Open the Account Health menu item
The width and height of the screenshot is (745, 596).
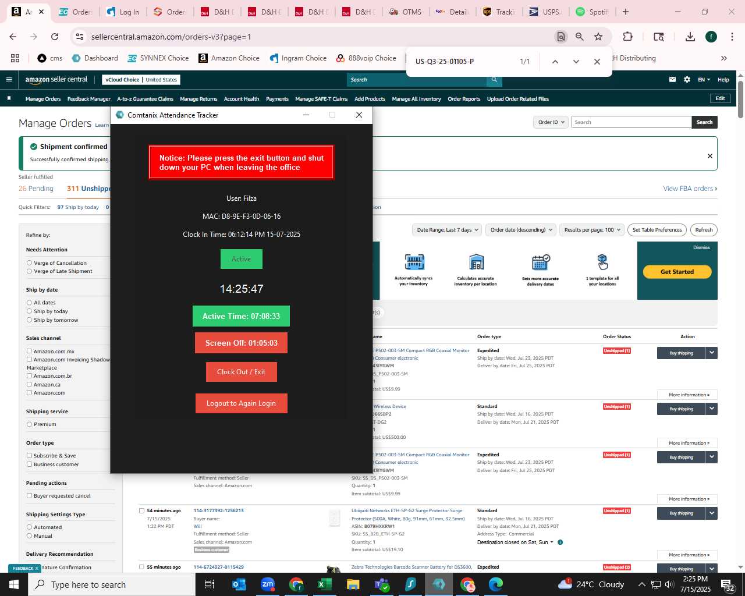pyautogui.click(x=242, y=99)
